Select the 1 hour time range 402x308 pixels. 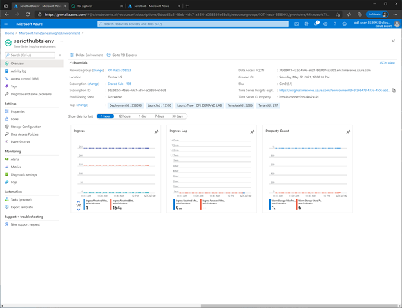click(106, 116)
